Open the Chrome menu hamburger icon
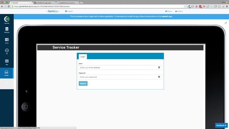Viewport: 229px width, 129px height. pyautogui.click(x=227, y=6)
